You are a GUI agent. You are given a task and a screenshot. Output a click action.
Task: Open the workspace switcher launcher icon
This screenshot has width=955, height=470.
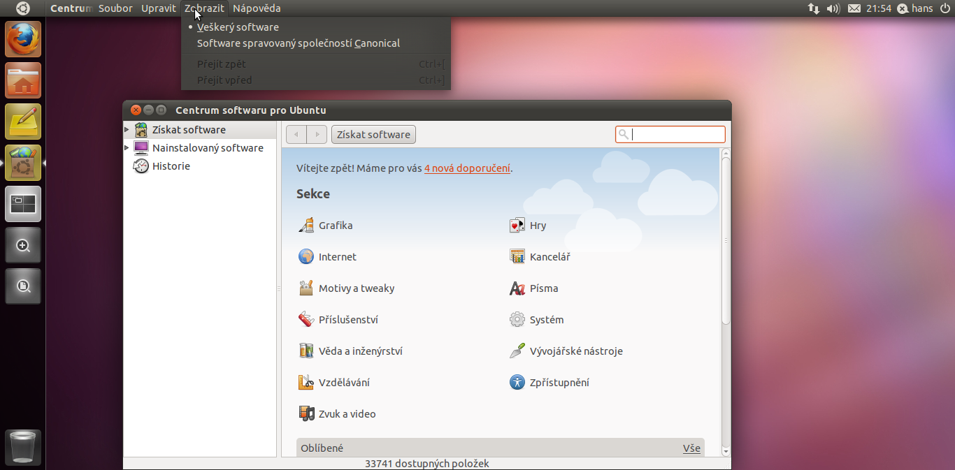click(x=24, y=204)
